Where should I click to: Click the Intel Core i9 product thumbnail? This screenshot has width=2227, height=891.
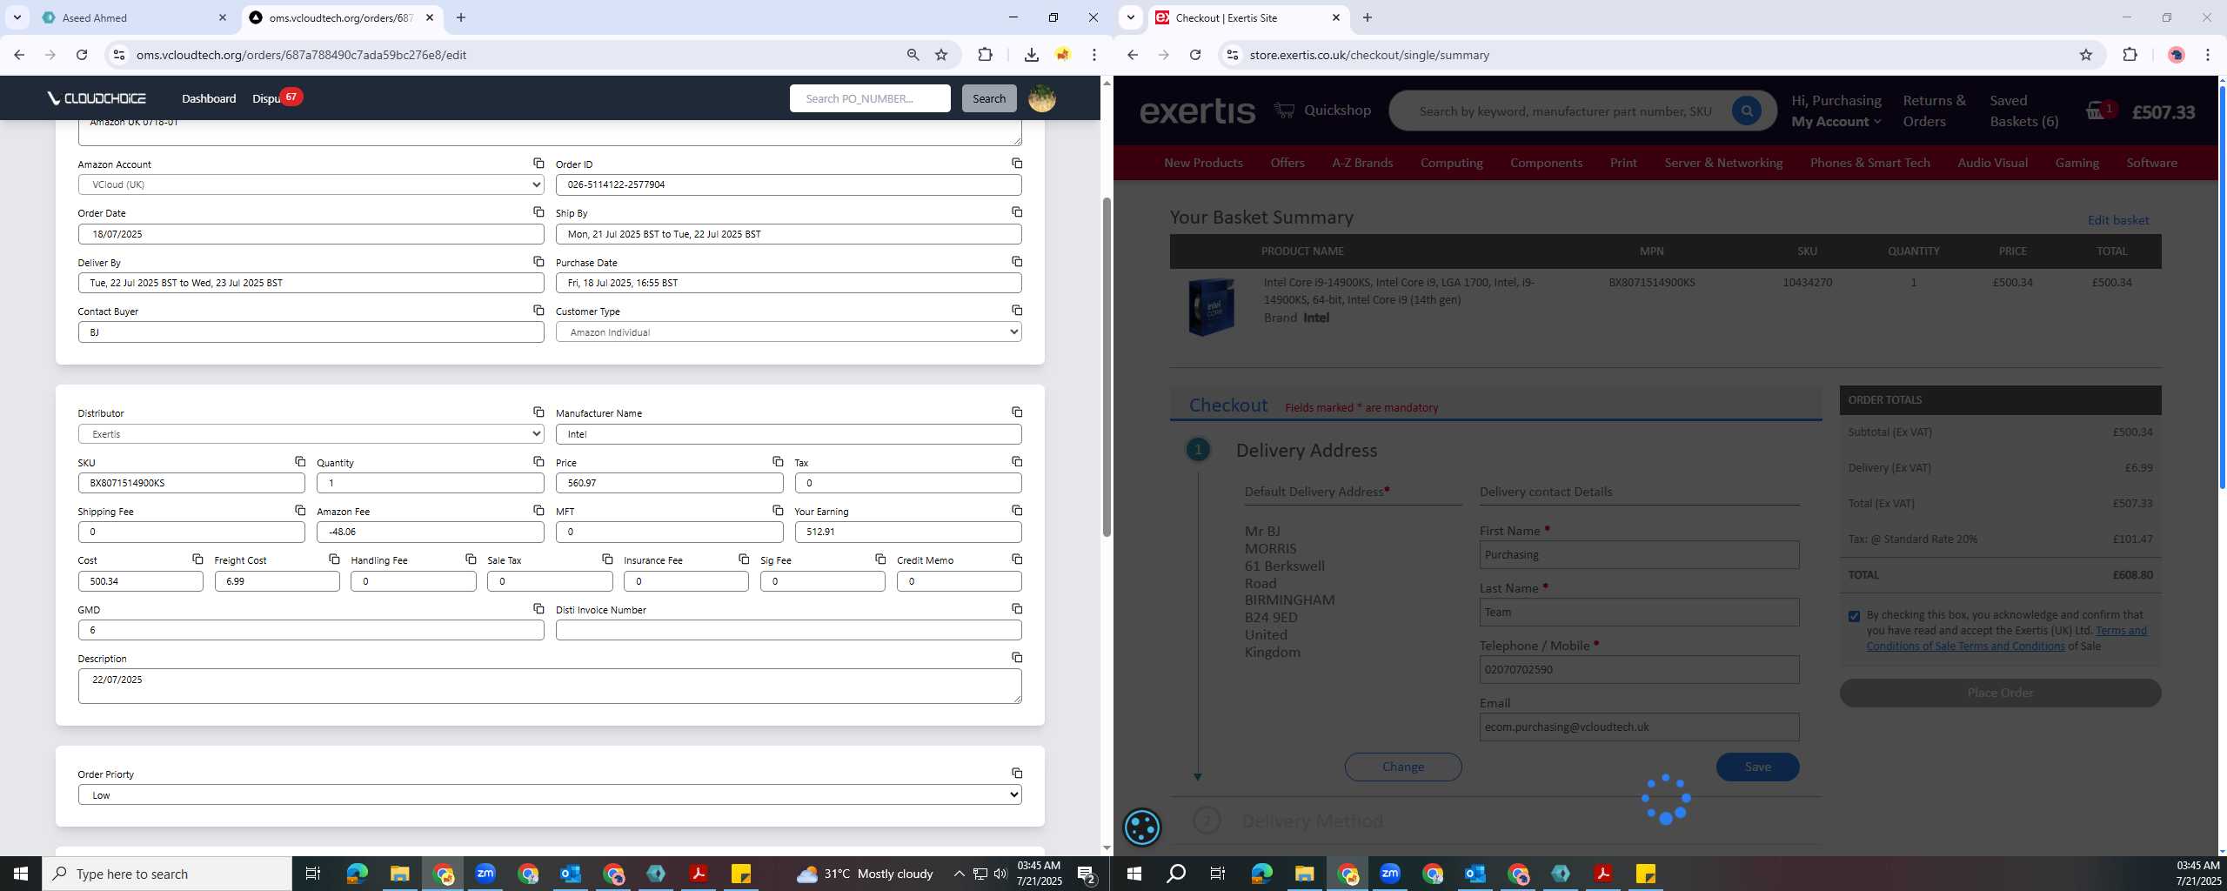point(1212,306)
